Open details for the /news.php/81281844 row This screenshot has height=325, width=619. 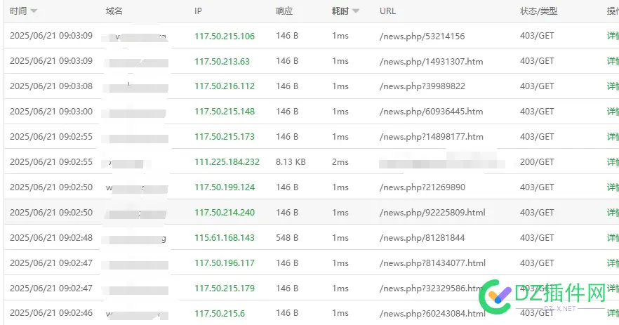[x=613, y=238]
